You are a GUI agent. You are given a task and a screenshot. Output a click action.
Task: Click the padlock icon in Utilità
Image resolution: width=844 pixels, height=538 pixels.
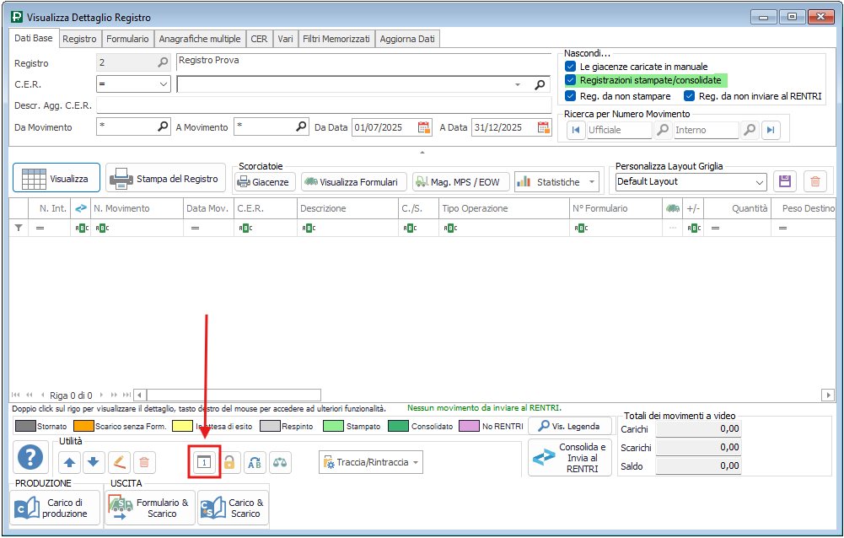(228, 462)
